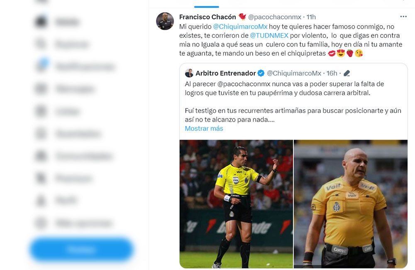
Task: Open the tweet's three-dot more options menu
Action: [403, 17]
